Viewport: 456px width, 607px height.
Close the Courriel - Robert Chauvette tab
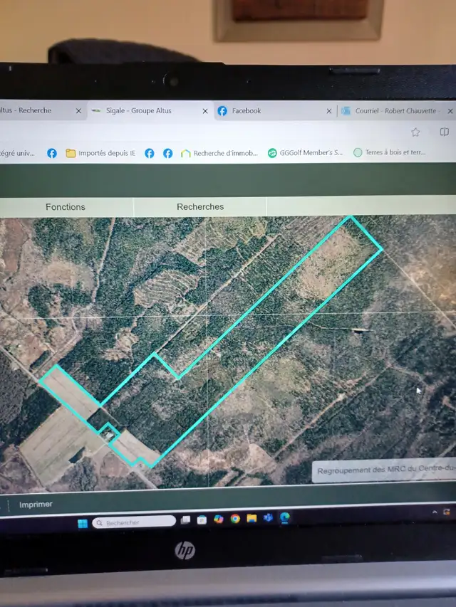point(450,111)
